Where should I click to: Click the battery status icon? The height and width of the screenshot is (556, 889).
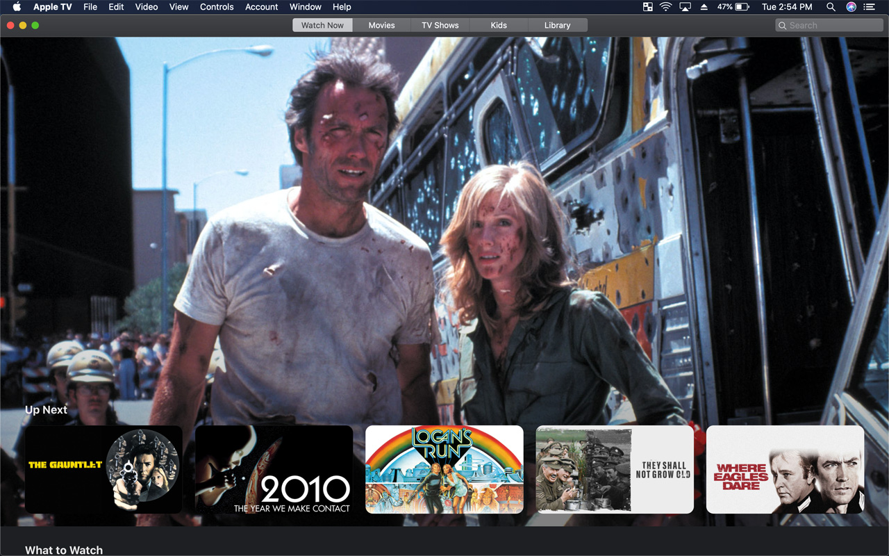(742, 7)
